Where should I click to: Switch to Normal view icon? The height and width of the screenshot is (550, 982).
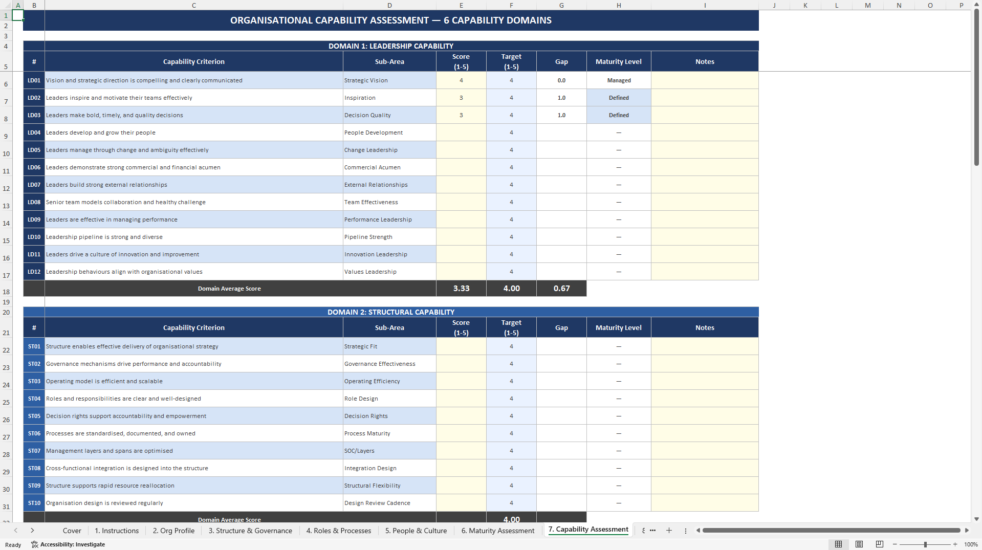tap(838, 544)
